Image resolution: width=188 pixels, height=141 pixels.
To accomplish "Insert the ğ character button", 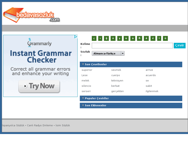I will pyautogui.click(x=106, y=38).
